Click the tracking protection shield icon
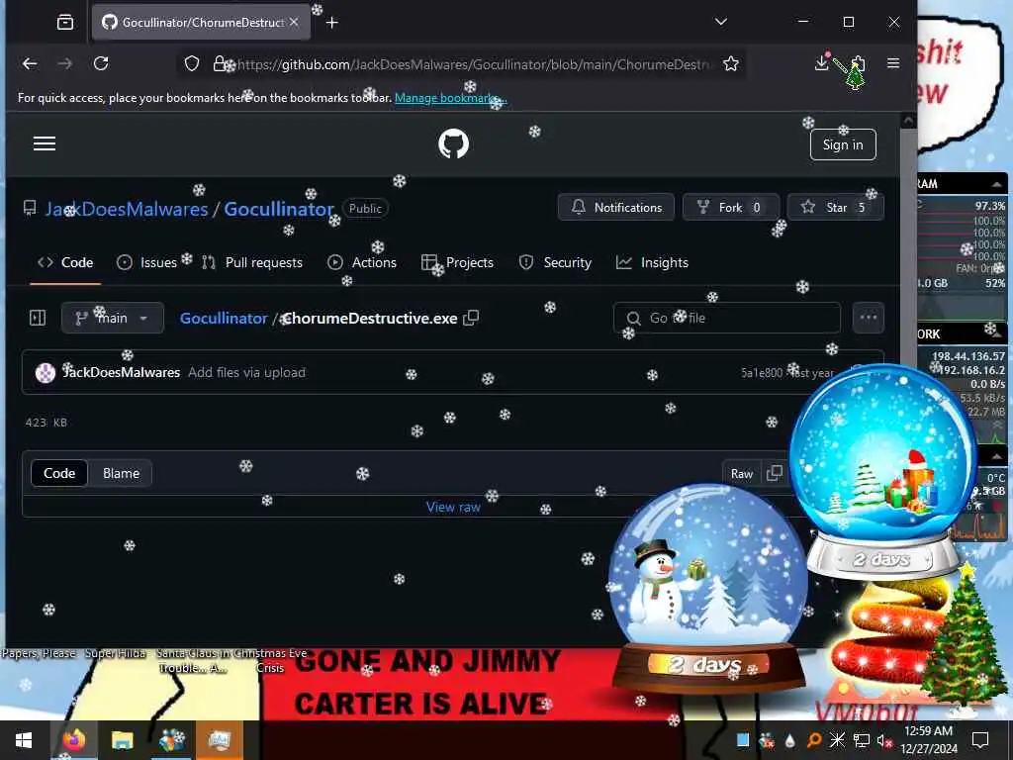1013x760 pixels. pos(192,63)
